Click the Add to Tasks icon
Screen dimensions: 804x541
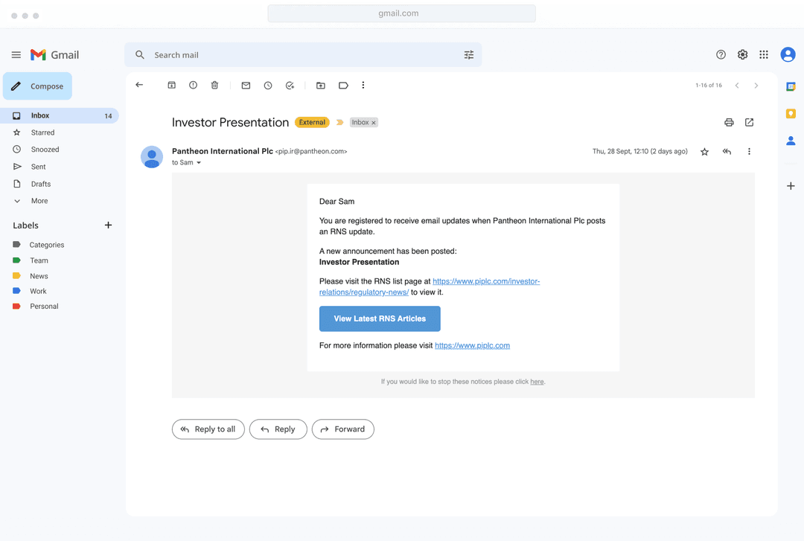tap(290, 86)
